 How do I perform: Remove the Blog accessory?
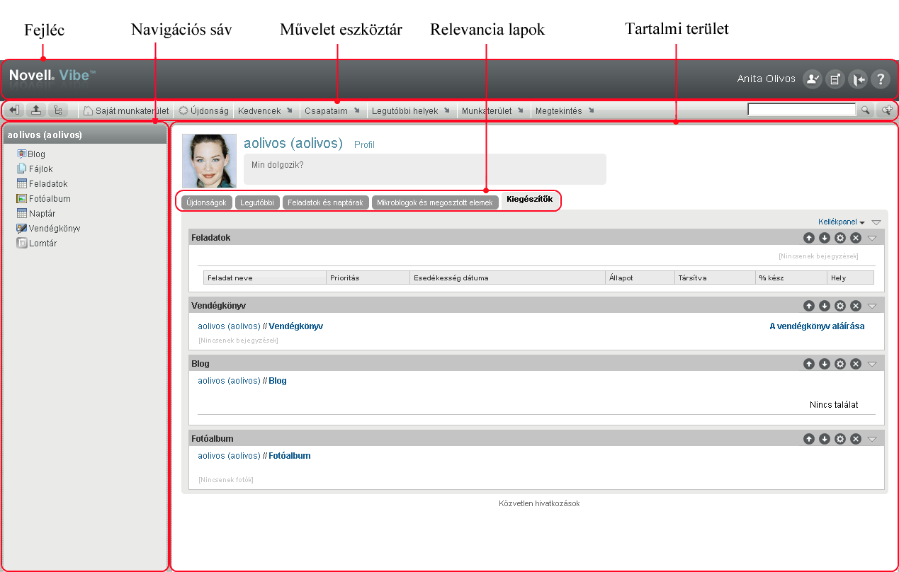(856, 364)
